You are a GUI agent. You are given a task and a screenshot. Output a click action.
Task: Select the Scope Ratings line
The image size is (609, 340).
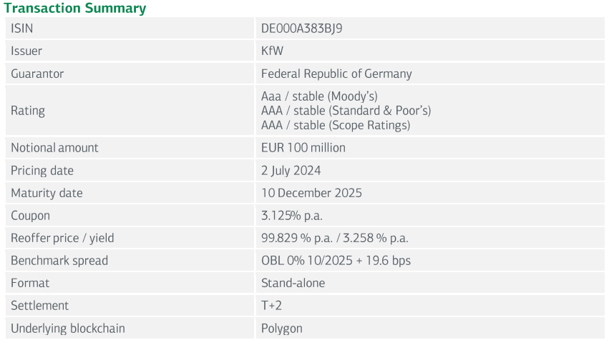(336, 125)
